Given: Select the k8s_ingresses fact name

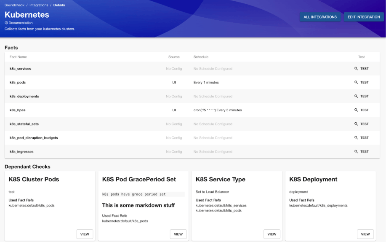Looking at the screenshot, I should coord(21,151).
